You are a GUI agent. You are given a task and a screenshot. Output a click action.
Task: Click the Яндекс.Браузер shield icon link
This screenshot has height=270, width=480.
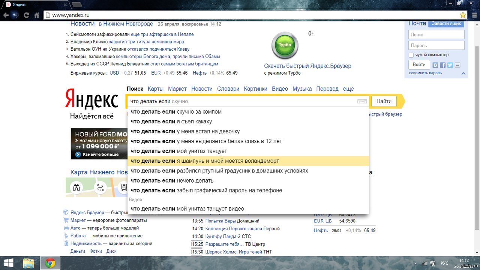[66, 212]
